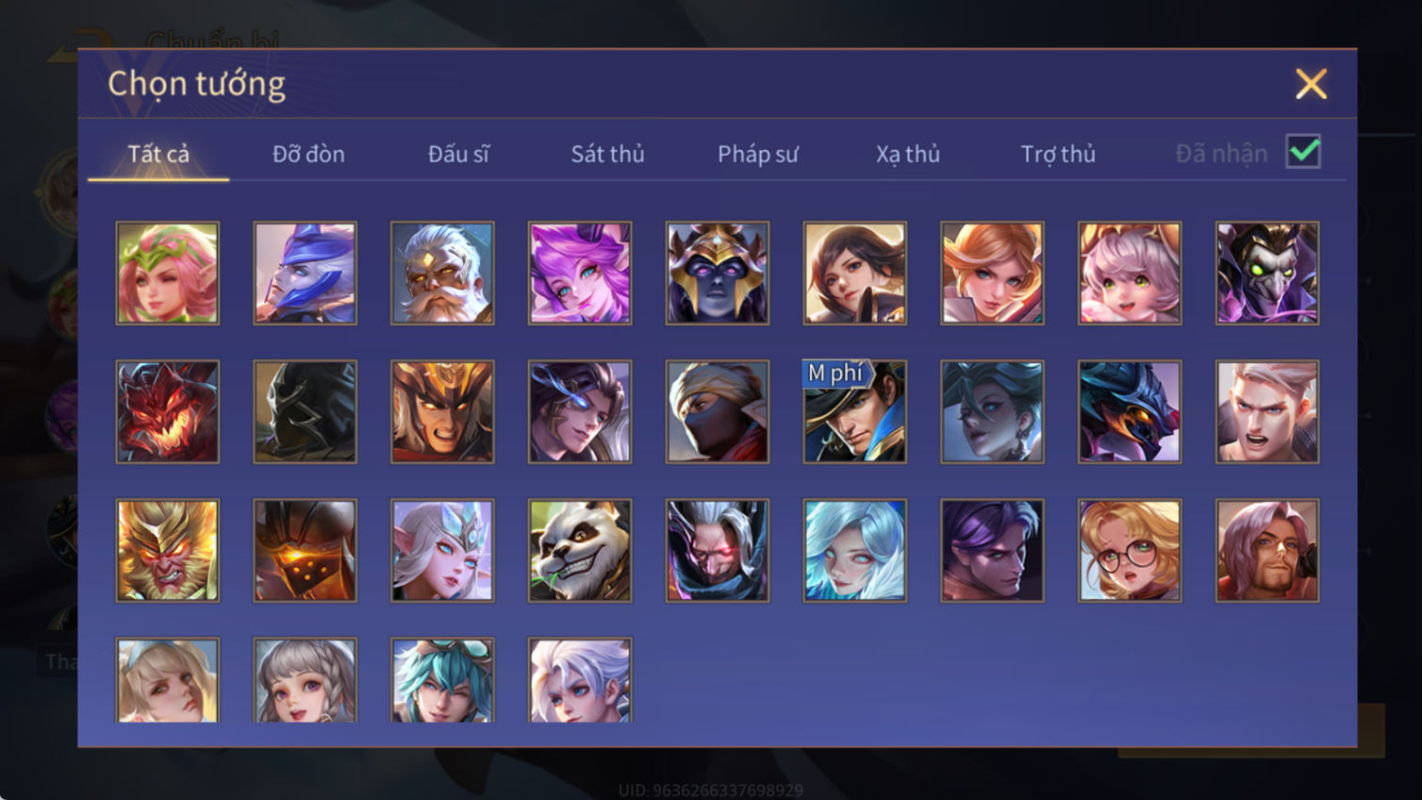The image size is (1422, 800).
Task: Close the Chọn tướng dialog
Action: click(1311, 85)
